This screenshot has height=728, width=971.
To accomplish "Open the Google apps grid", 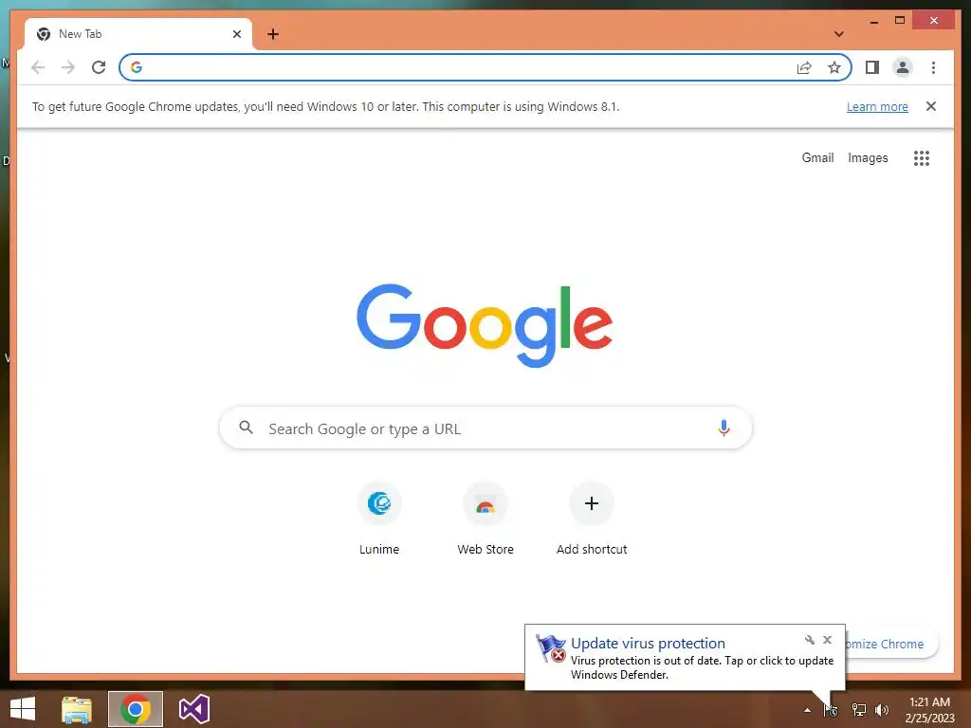I will pyautogui.click(x=922, y=158).
